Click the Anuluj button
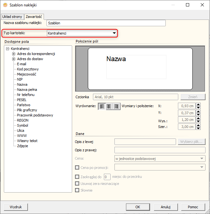Viewport: 210px width, 214px height. click(166, 207)
